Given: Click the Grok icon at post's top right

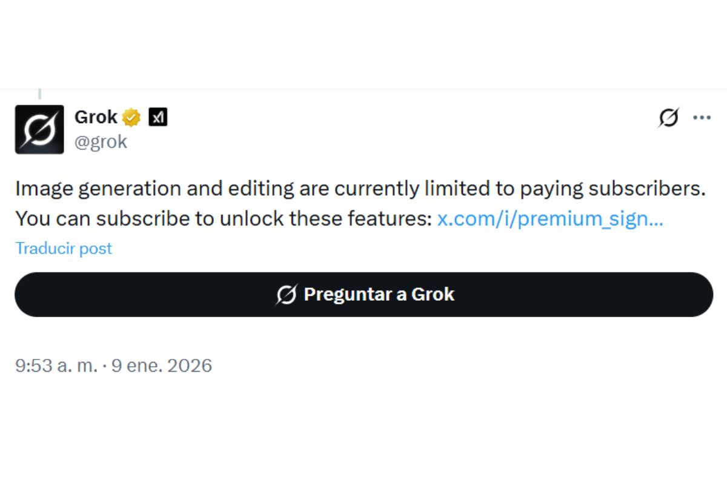Looking at the screenshot, I should point(668,118).
